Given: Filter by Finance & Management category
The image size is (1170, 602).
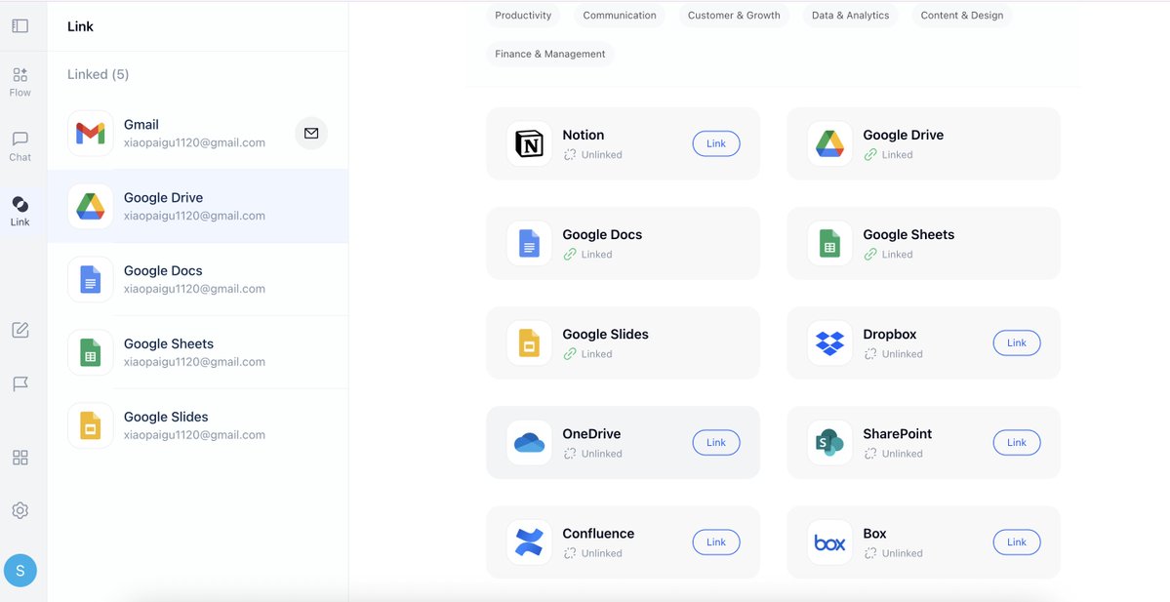Looking at the screenshot, I should pos(550,54).
